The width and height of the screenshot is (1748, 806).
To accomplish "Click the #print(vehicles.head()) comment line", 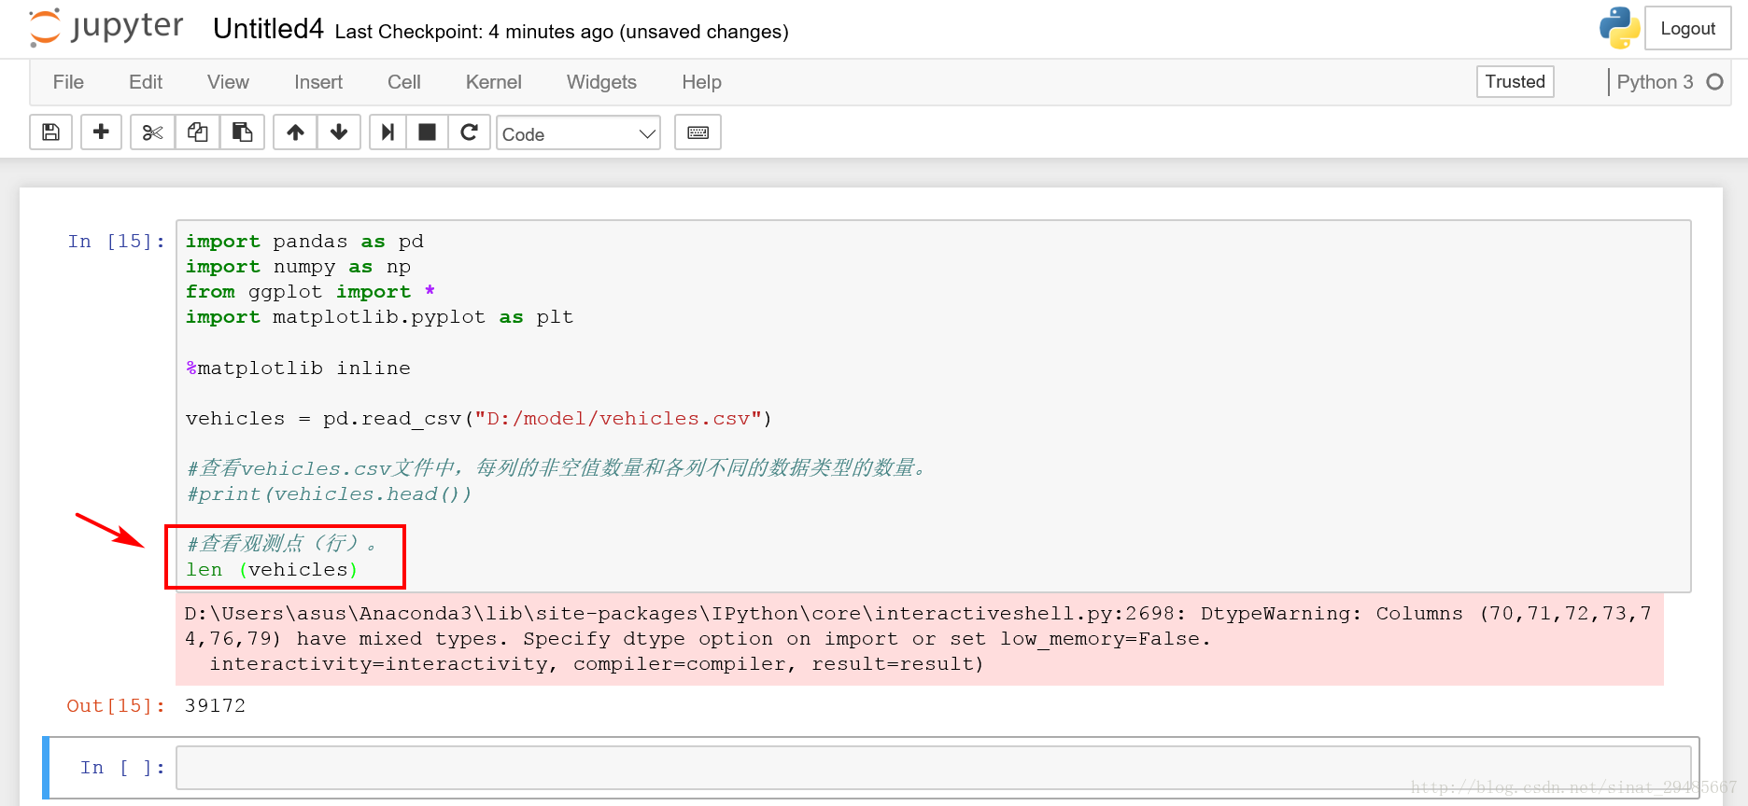I will pyautogui.click(x=329, y=494).
